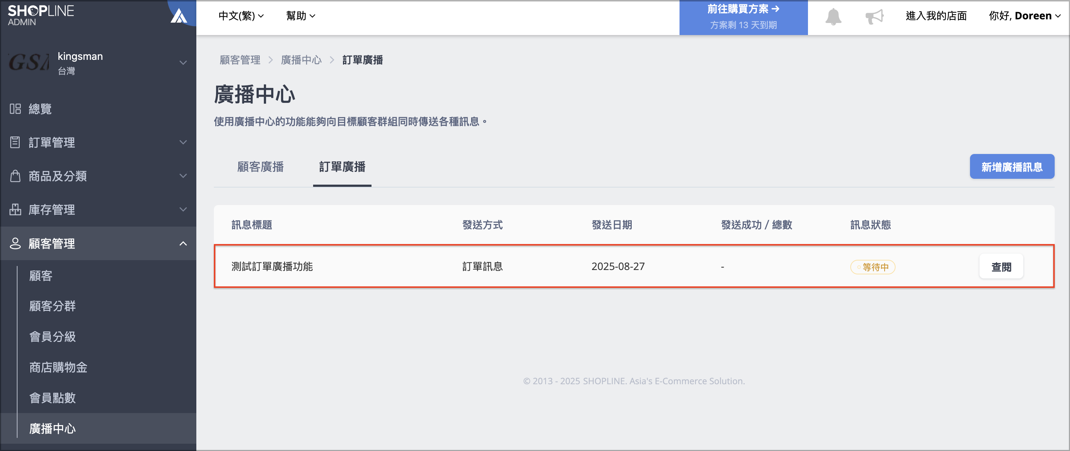Click the 訊息標題 column header

pos(252,225)
